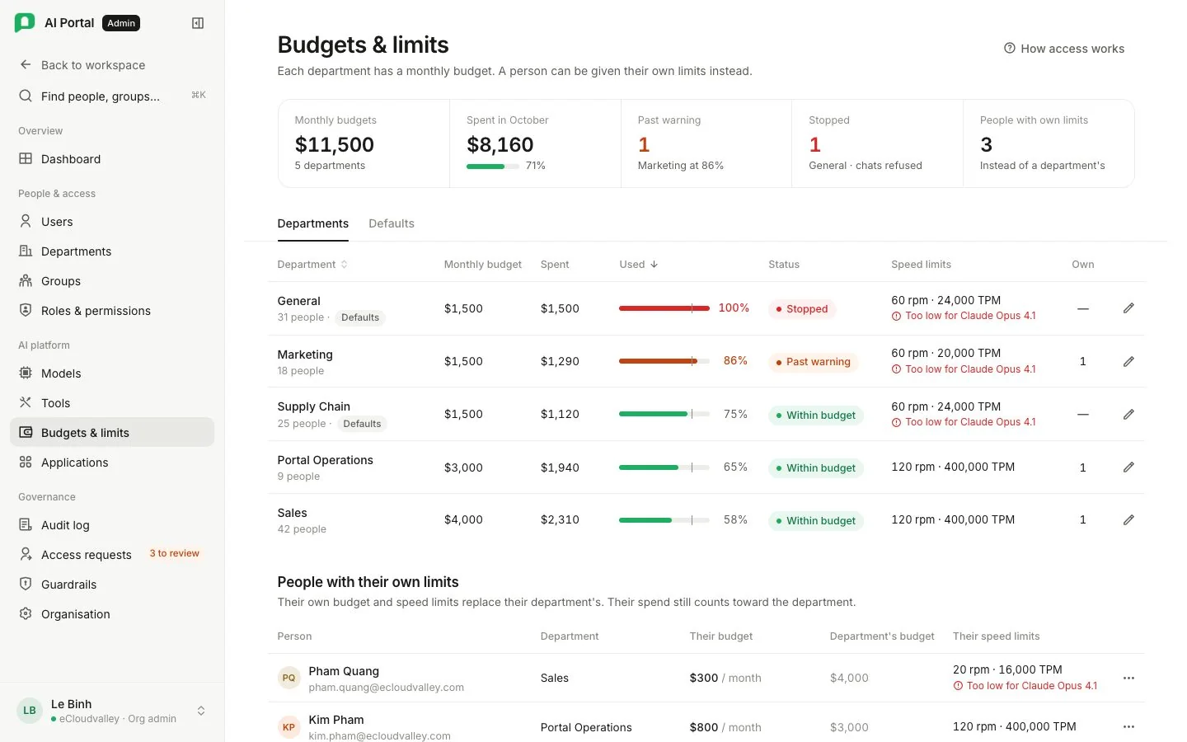Click the Groups people icon

(26, 281)
